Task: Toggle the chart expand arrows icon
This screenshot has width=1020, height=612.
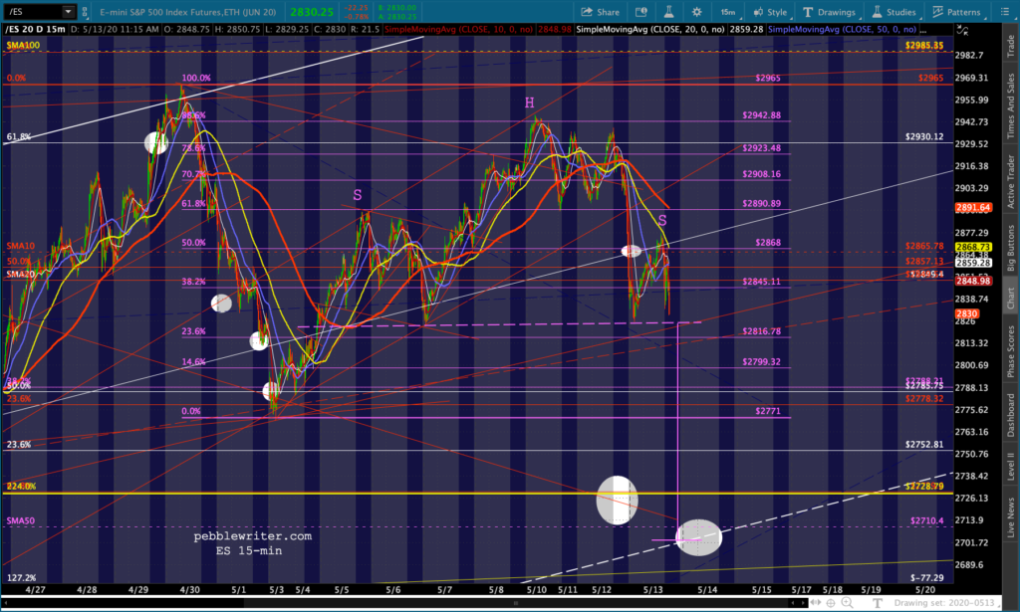Action: [x=962, y=30]
